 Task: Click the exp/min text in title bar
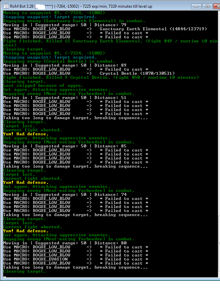coord(101,6)
